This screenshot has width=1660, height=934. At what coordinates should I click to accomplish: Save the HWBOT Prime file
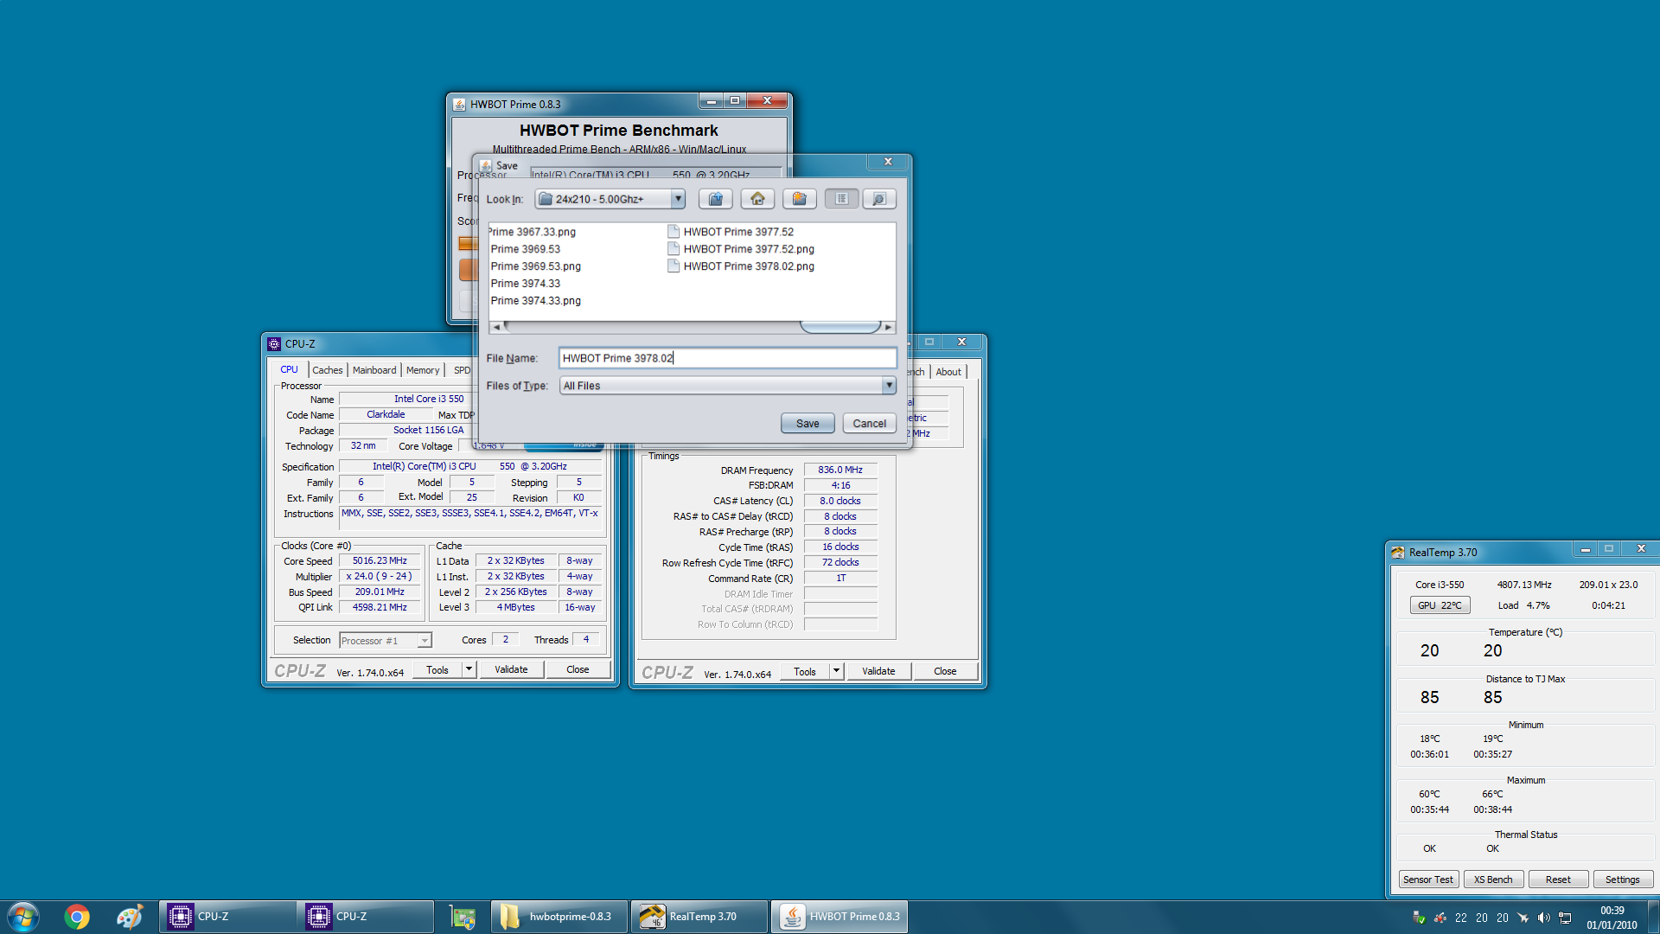[808, 424]
